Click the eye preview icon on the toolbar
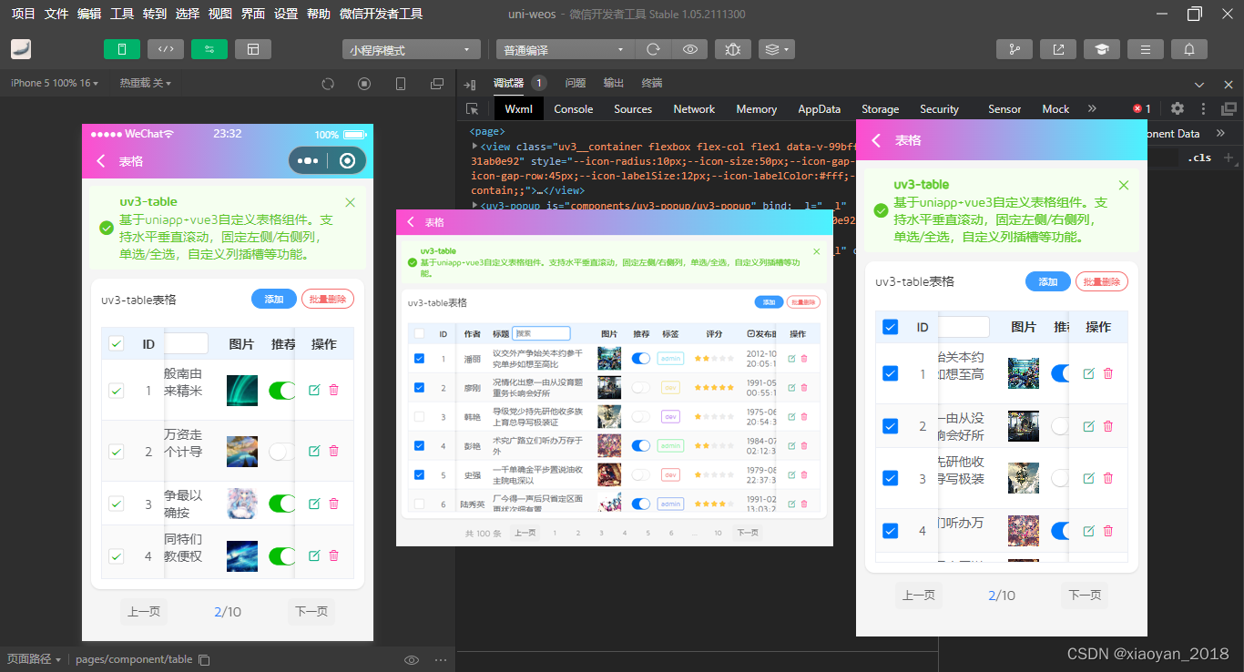The width and height of the screenshot is (1244, 672). pos(689,49)
